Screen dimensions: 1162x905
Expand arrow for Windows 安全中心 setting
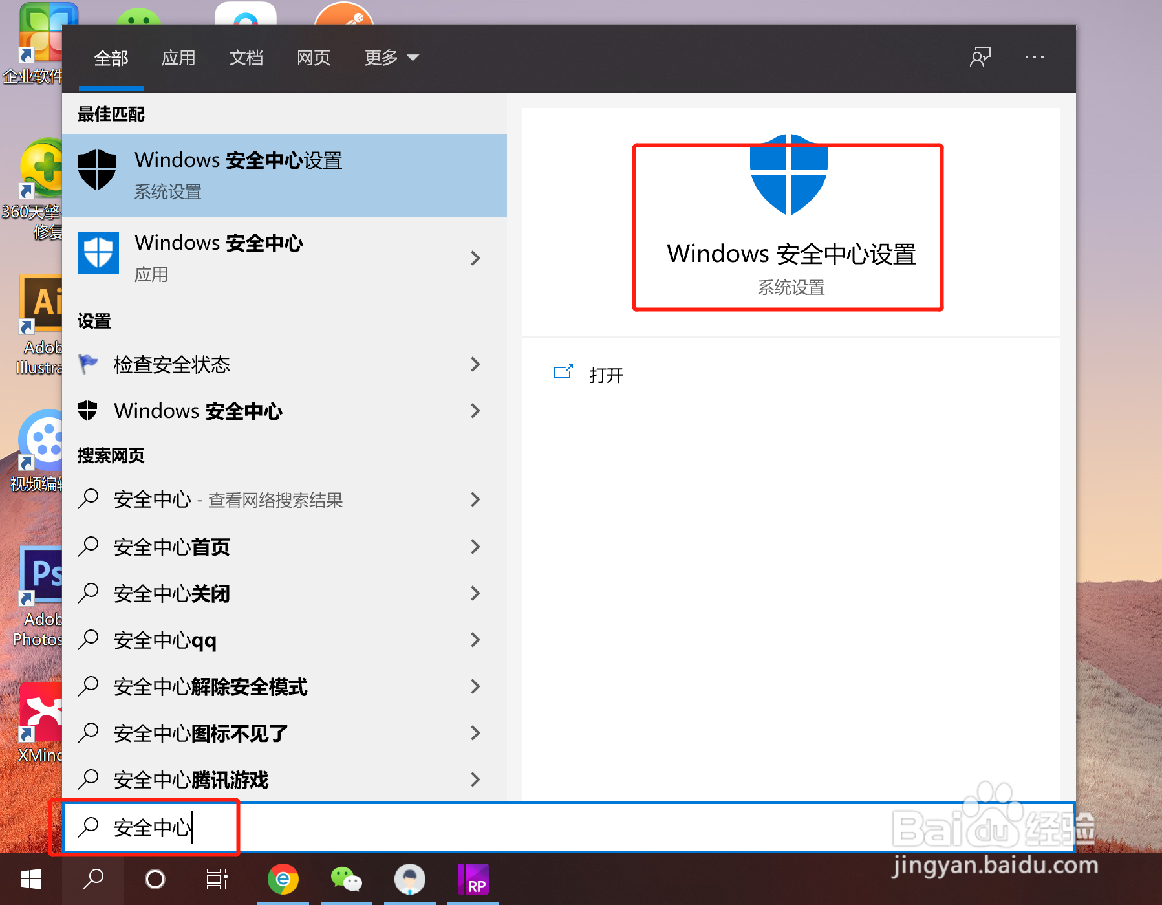click(475, 411)
